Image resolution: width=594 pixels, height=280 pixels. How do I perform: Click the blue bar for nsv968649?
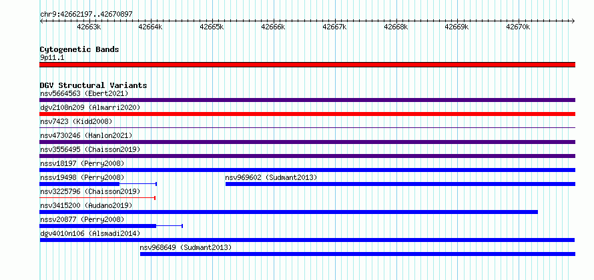coord(358,254)
